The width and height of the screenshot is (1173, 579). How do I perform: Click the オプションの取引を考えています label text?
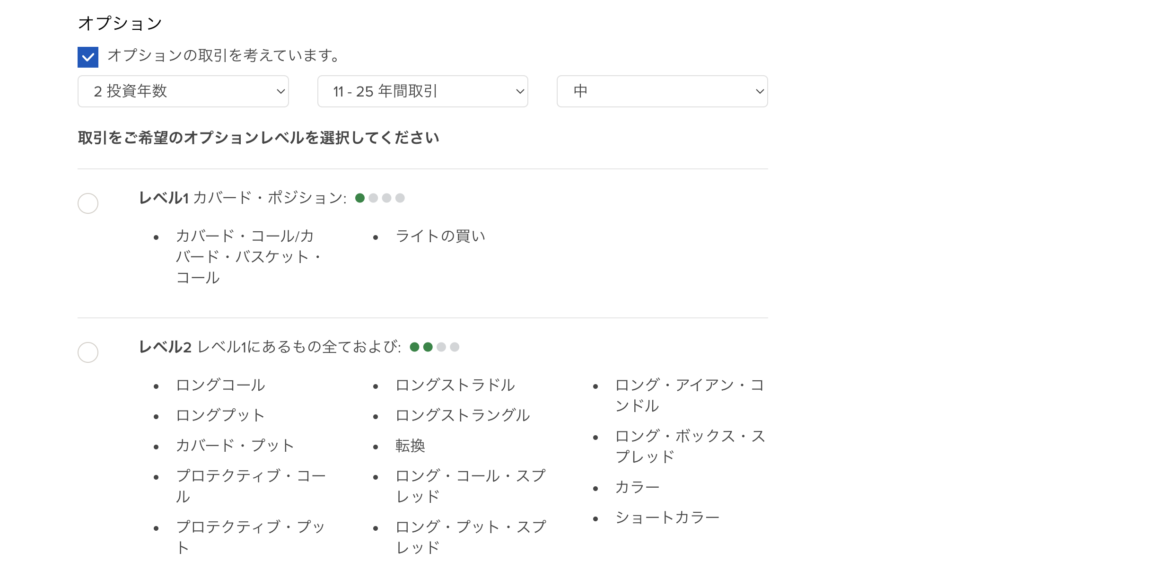[223, 56]
